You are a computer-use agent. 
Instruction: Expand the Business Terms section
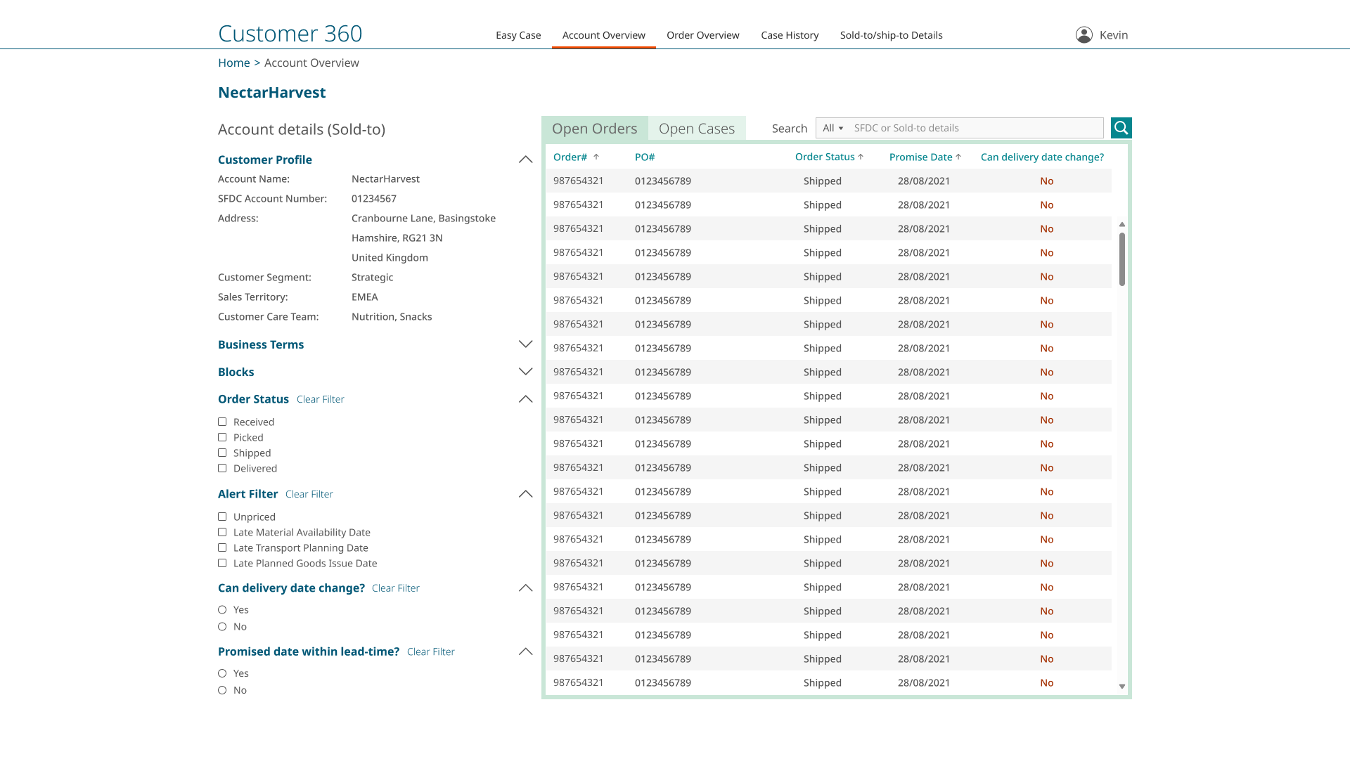click(525, 344)
